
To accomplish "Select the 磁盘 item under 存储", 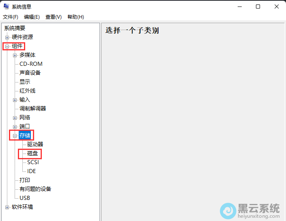I will click(x=32, y=153).
